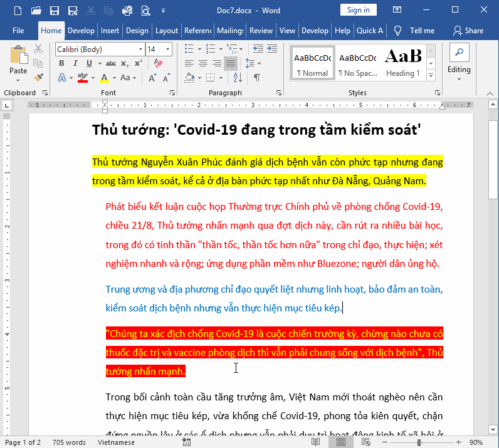Decrease indent of the paragraph
Screen dimensions: 499x448
pyautogui.click(x=258, y=49)
